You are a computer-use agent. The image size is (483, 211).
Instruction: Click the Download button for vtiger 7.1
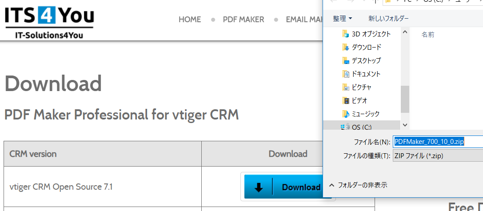(283, 187)
